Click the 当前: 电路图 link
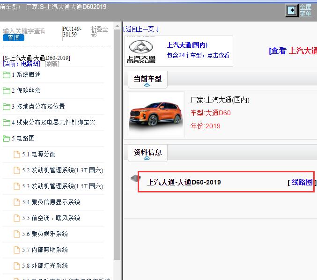This screenshot has height=280, width=317. (22, 64)
